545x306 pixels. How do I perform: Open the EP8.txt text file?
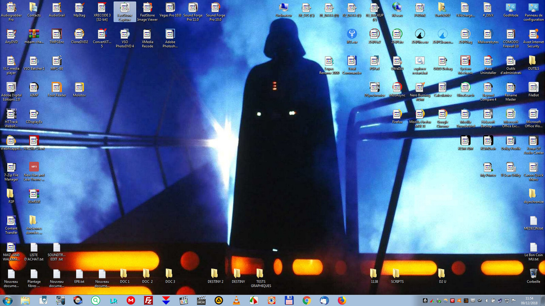[79, 276]
